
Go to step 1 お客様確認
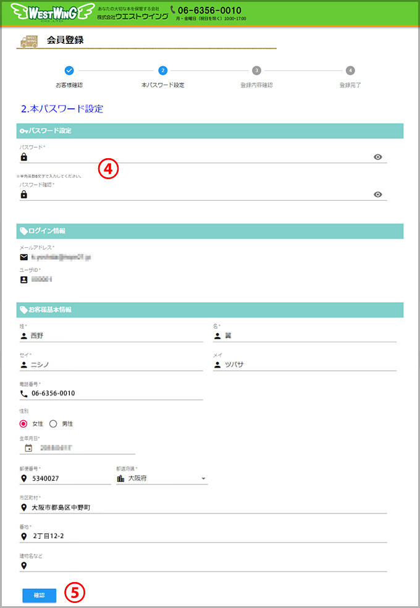click(x=69, y=70)
